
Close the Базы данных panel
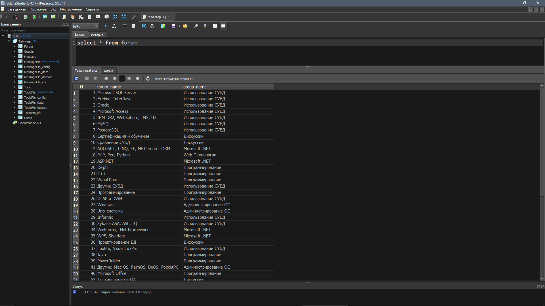68,24
